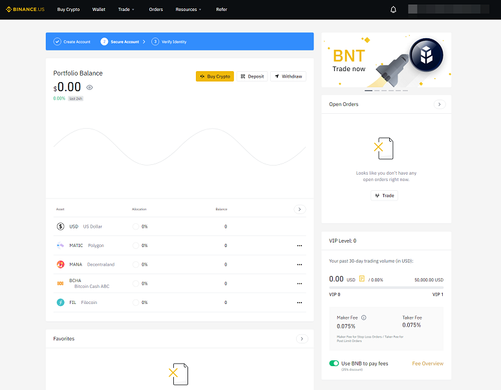The height and width of the screenshot is (390, 501).
Task: Open the Orders navigation item
Action: click(156, 9)
